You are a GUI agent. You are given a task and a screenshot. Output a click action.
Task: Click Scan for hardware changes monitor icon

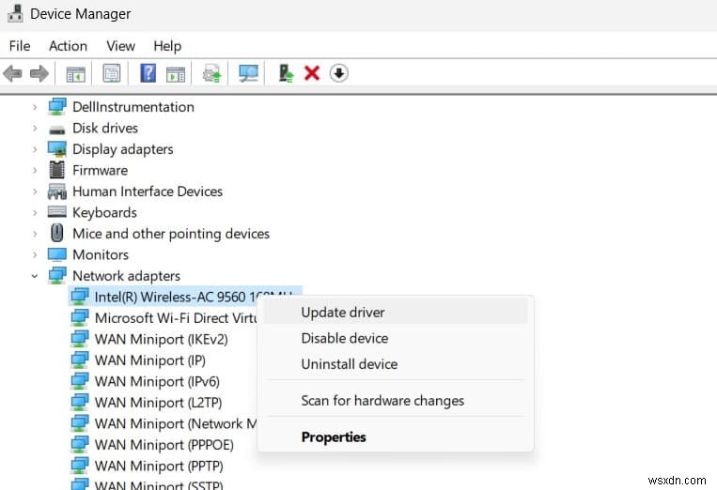coord(248,73)
